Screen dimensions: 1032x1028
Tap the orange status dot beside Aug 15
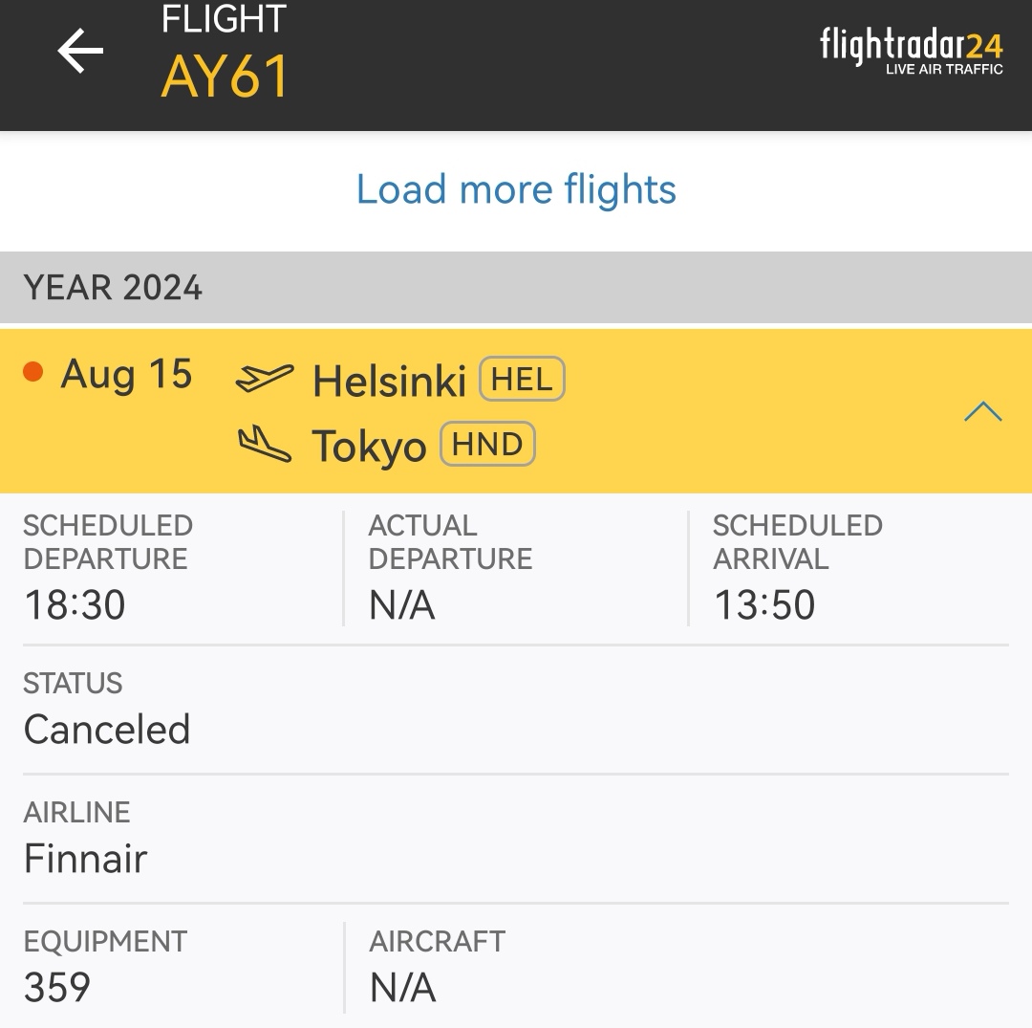coord(32,371)
